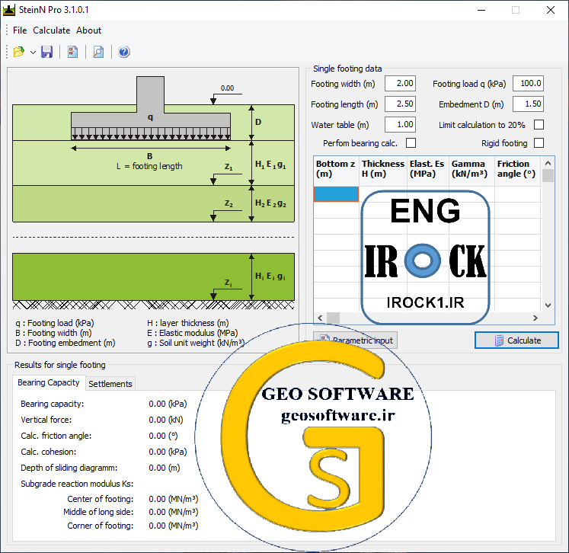This screenshot has width=569, height=553.
Task: Click the SteinN Pro app icon in title bar
Action: 8,10
